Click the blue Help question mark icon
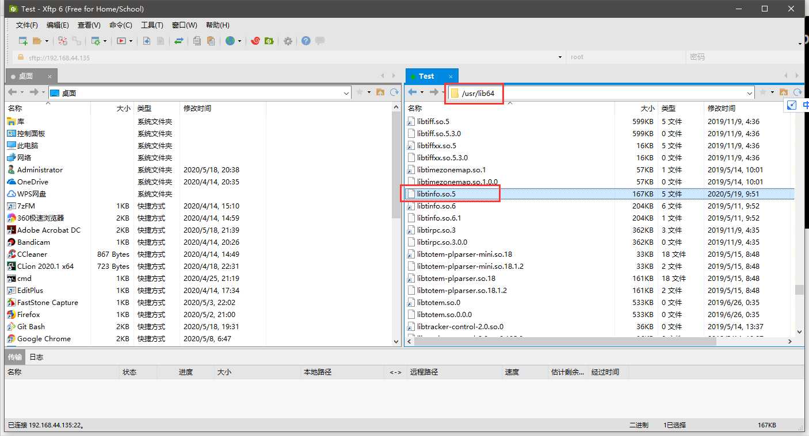Viewport: 809px width, 436px height. click(306, 41)
